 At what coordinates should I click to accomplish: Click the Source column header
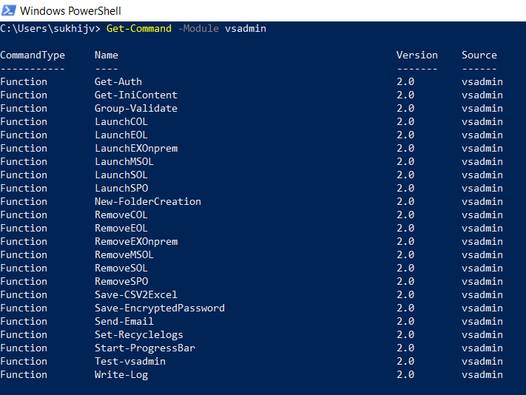[479, 55]
